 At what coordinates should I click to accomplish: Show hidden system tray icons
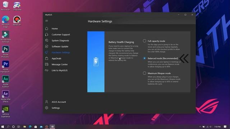coord(200,126)
